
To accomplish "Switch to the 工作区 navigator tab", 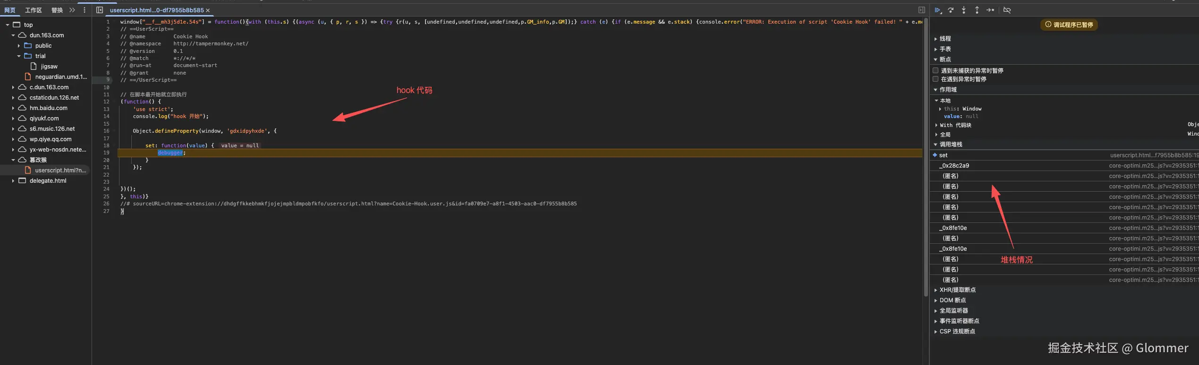I will pyautogui.click(x=34, y=10).
